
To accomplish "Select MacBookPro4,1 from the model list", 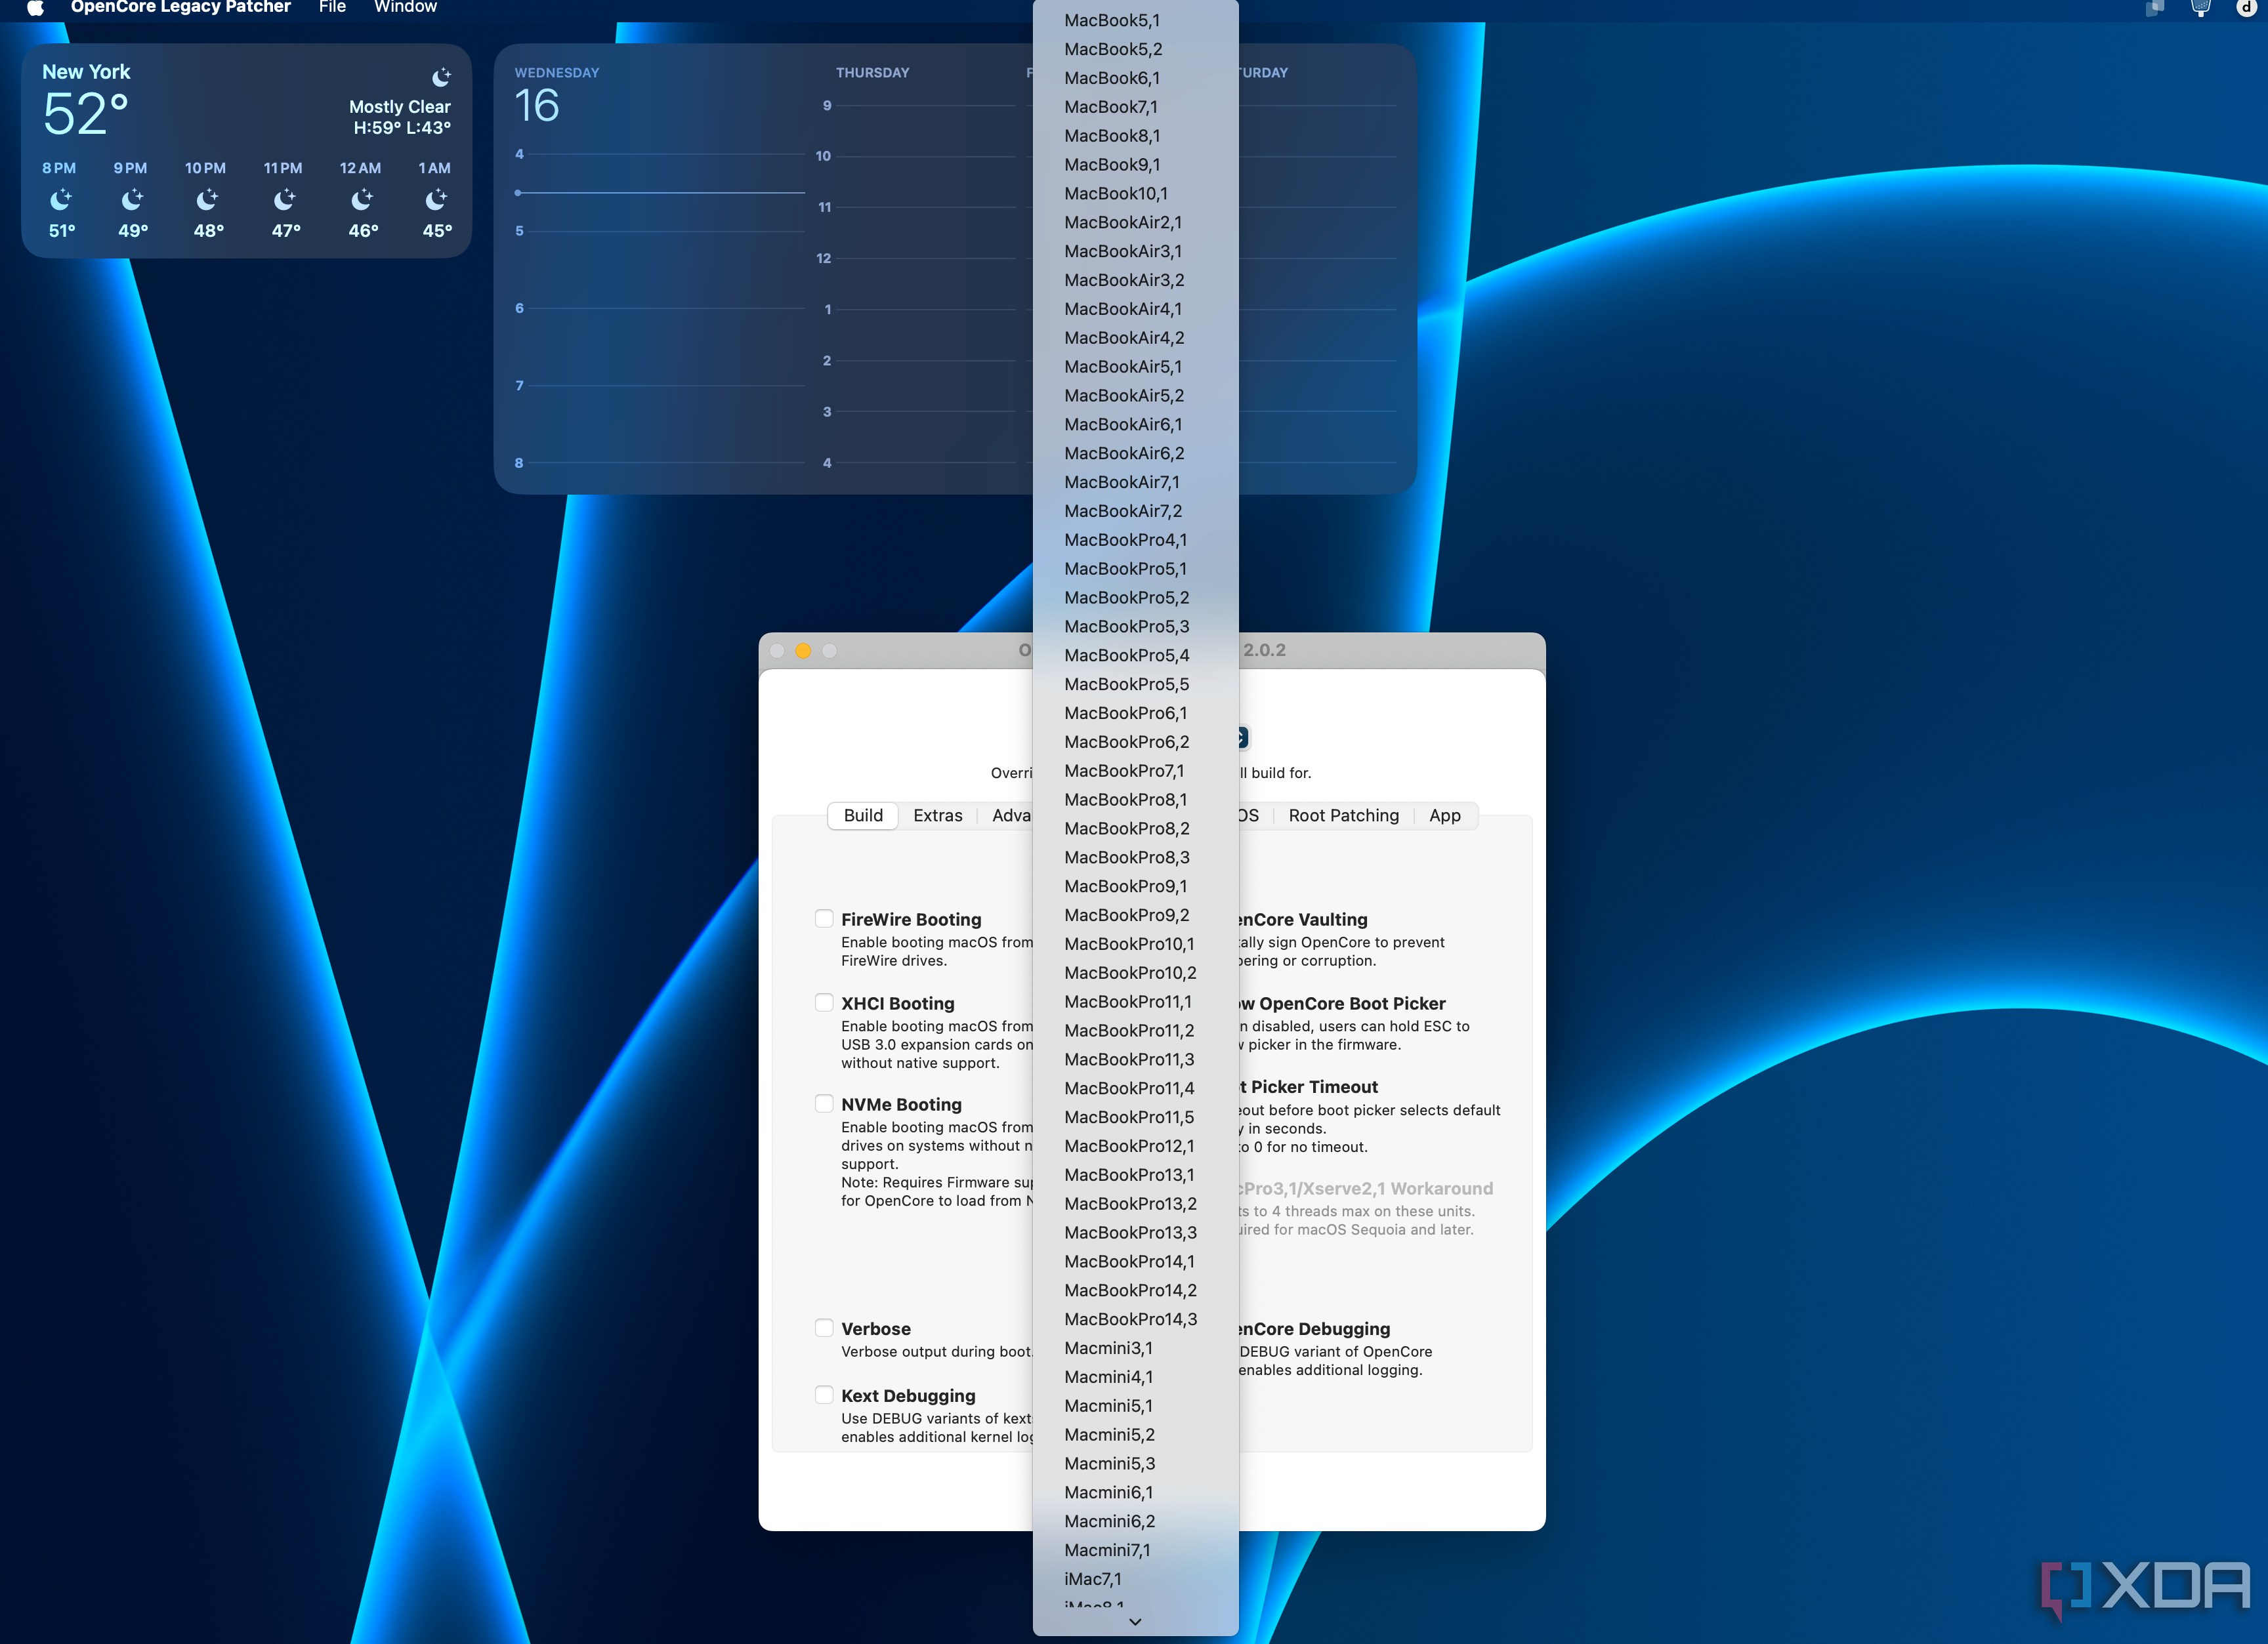I will coord(1135,540).
